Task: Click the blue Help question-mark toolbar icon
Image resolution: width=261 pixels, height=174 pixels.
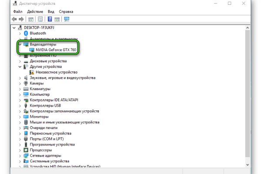Action: (x=50, y=19)
